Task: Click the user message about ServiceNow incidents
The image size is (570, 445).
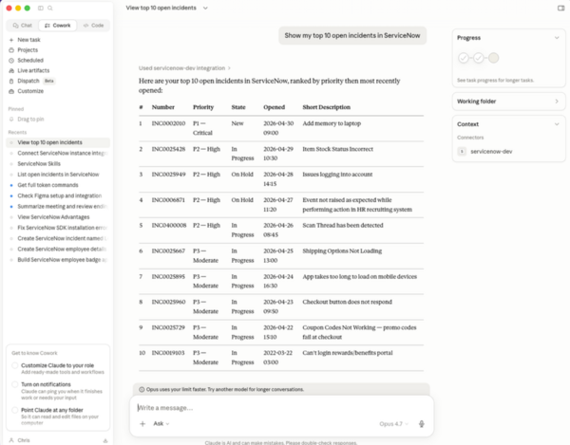Action: [x=352, y=35]
